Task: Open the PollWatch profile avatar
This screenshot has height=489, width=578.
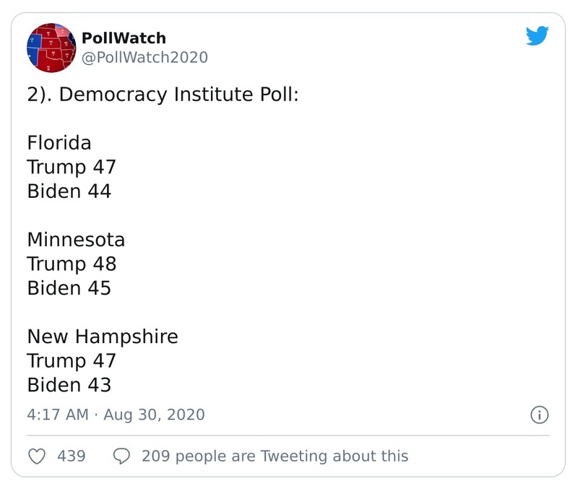Action: 49,51
